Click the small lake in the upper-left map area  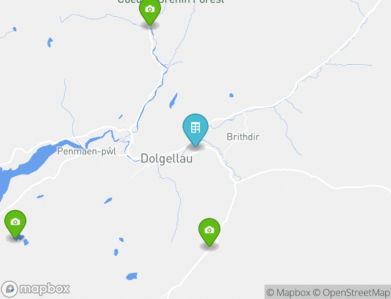(50, 42)
